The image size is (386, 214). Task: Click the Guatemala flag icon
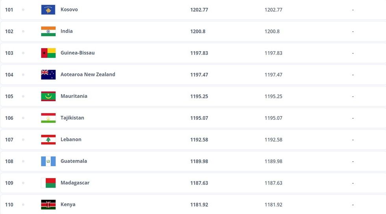48,161
